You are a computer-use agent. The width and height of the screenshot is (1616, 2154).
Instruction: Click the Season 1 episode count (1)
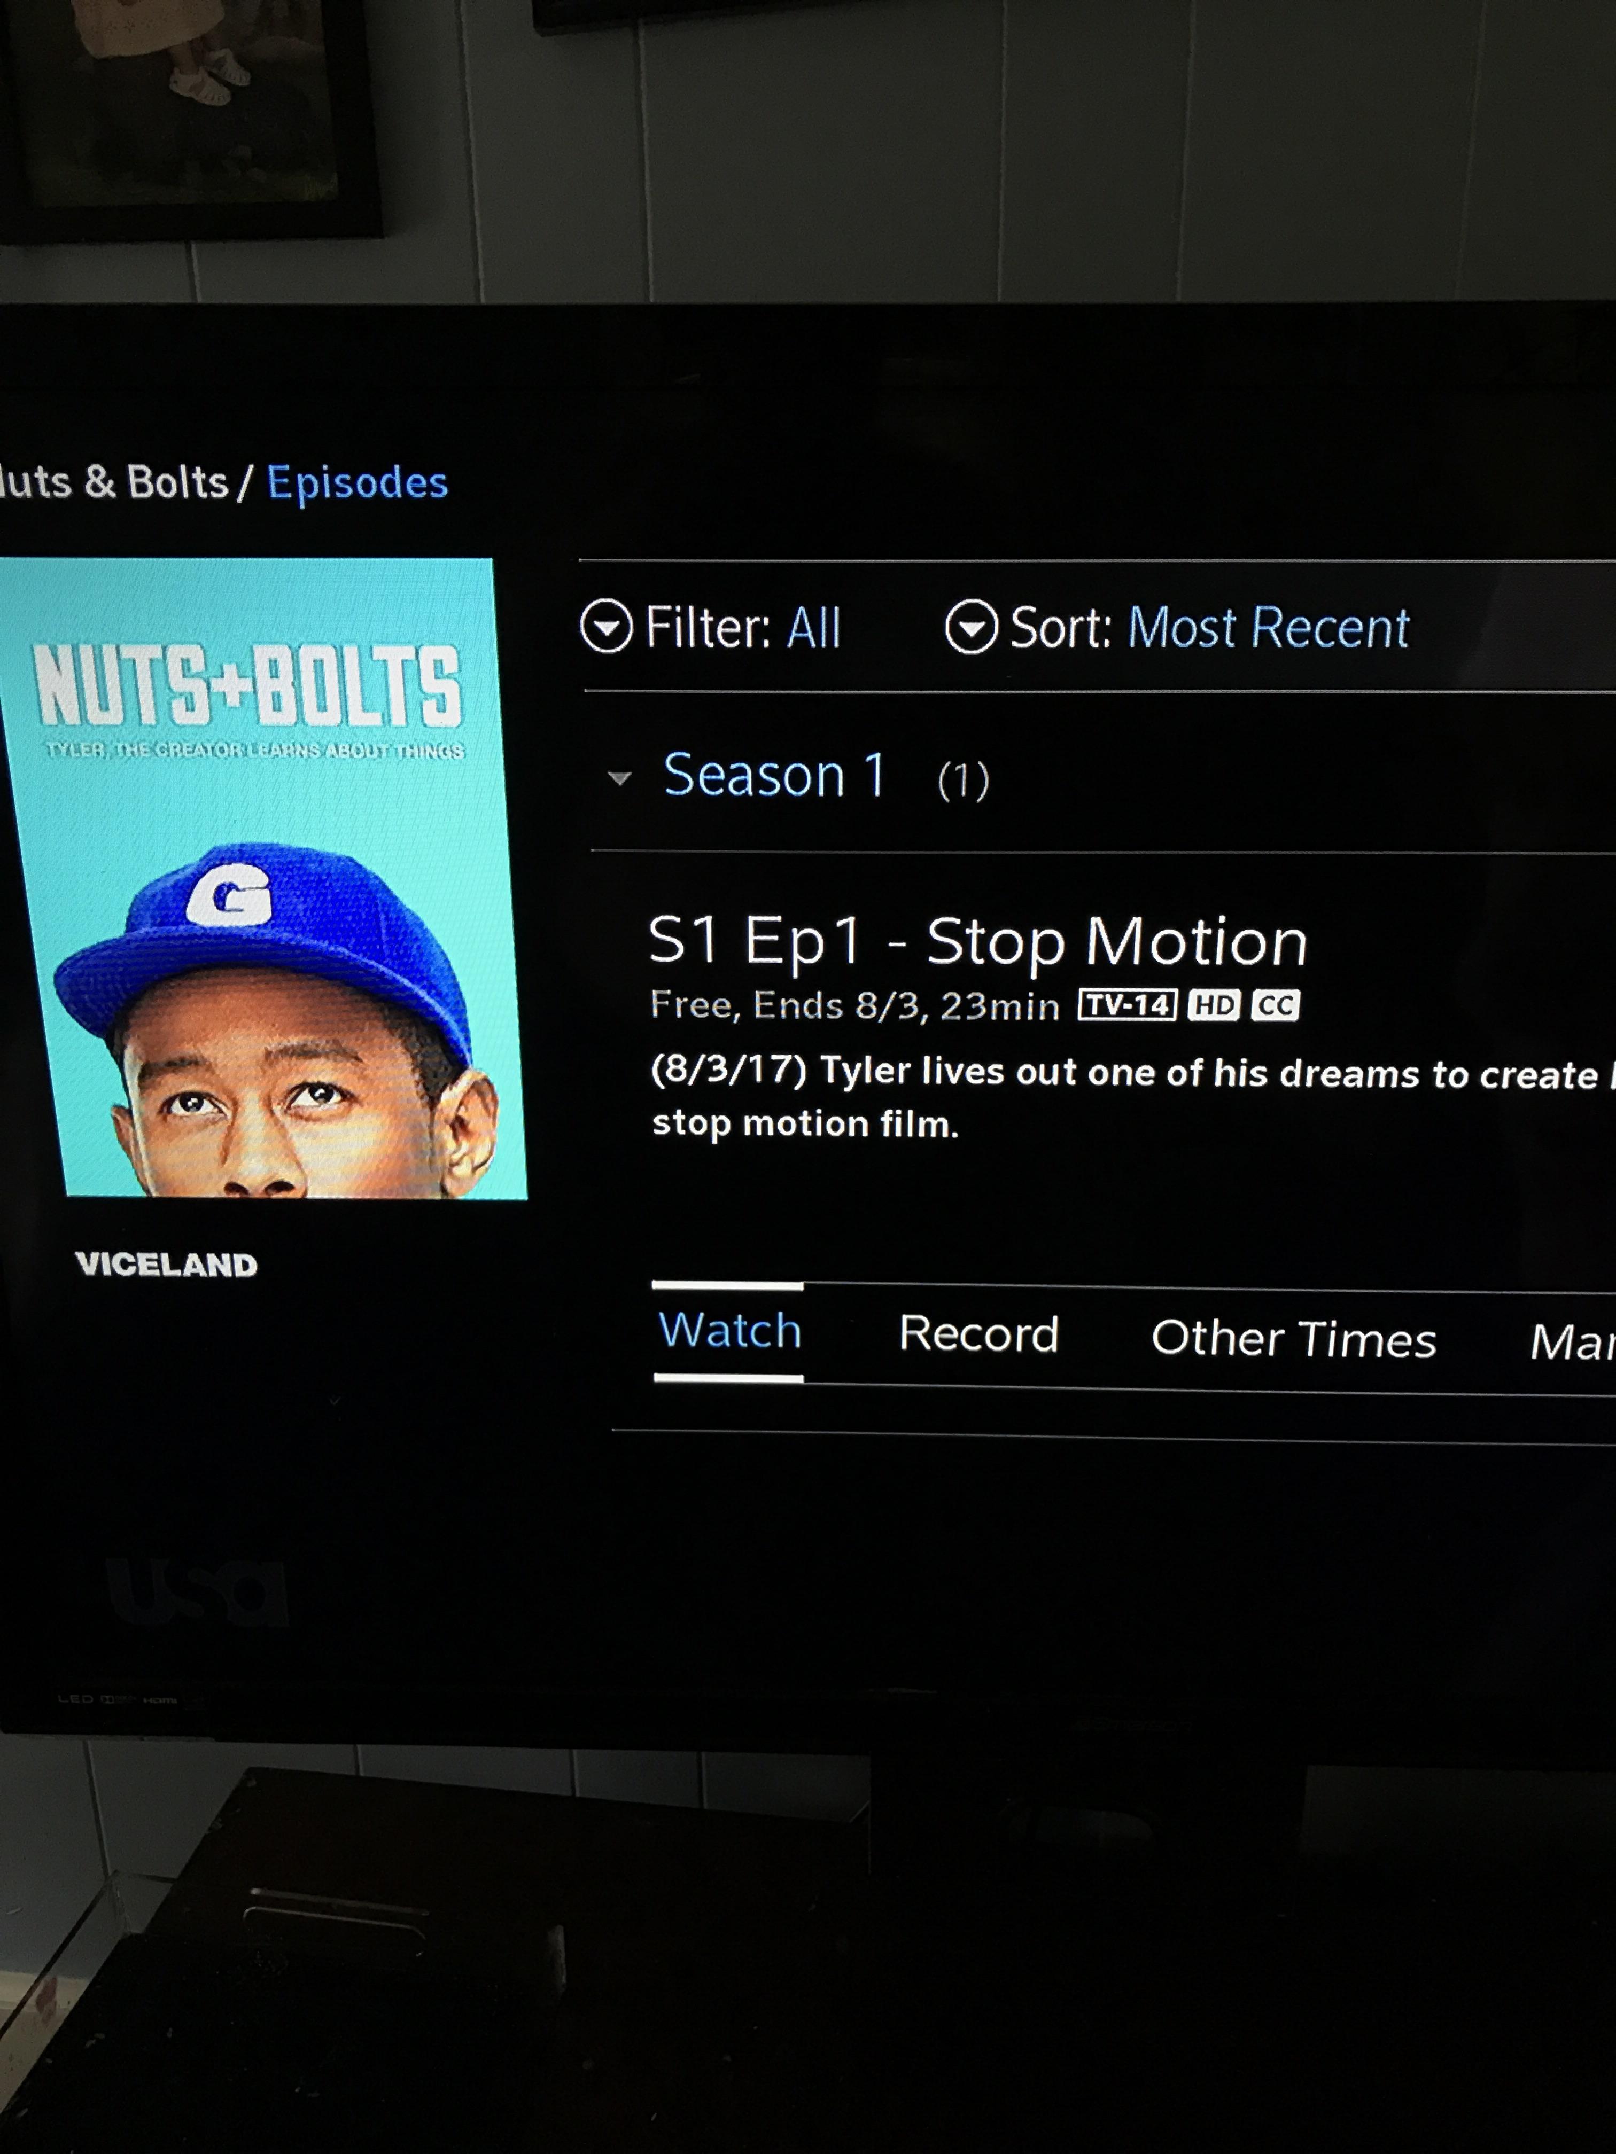click(962, 780)
